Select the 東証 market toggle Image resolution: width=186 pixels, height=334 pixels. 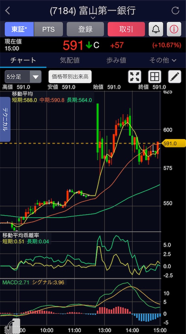tap(19, 29)
